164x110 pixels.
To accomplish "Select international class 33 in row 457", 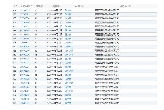I will coord(40,35).
